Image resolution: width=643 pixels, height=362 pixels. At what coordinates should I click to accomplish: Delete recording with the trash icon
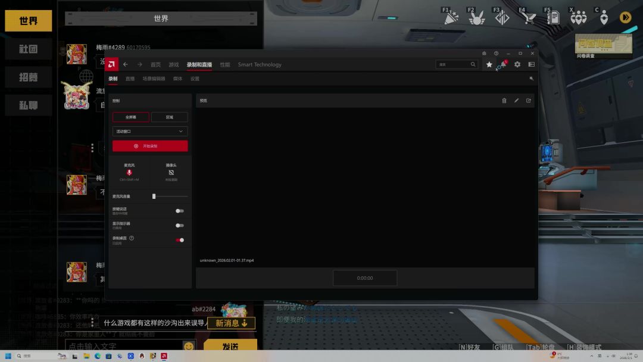pos(504,101)
